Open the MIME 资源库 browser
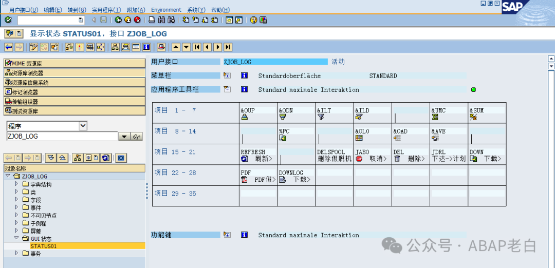The width and height of the screenshot is (555, 268). click(x=75, y=64)
